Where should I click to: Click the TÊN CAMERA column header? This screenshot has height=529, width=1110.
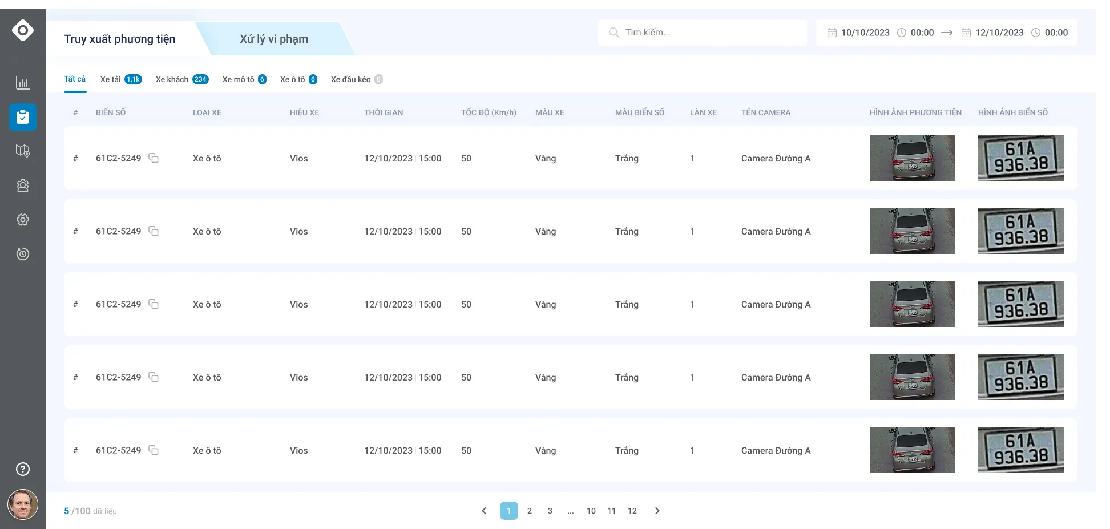pos(766,112)
